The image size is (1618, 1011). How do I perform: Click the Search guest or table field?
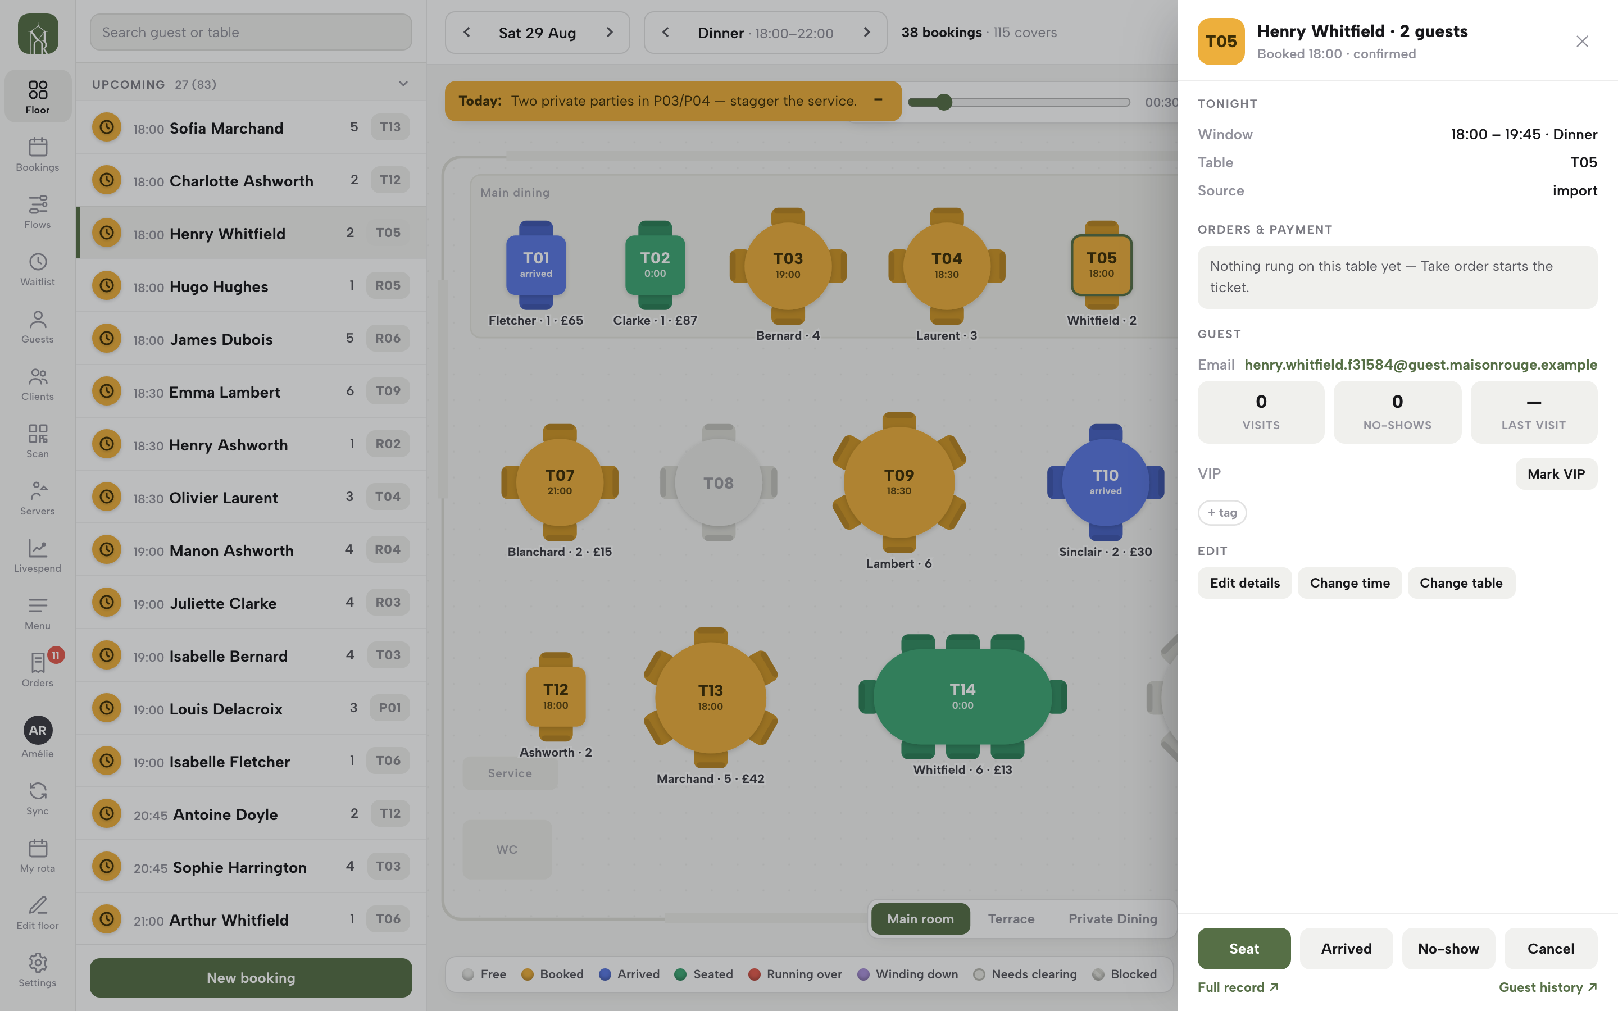(251, 32)
